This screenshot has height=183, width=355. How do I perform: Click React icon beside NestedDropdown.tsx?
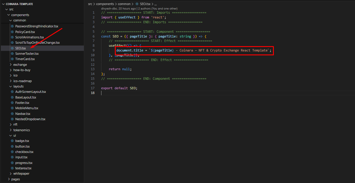(x=13, y=119)
